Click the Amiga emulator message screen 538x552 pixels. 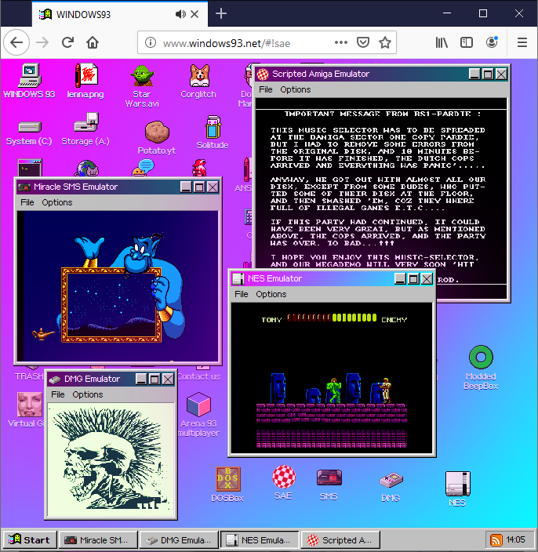click(381, 197)
